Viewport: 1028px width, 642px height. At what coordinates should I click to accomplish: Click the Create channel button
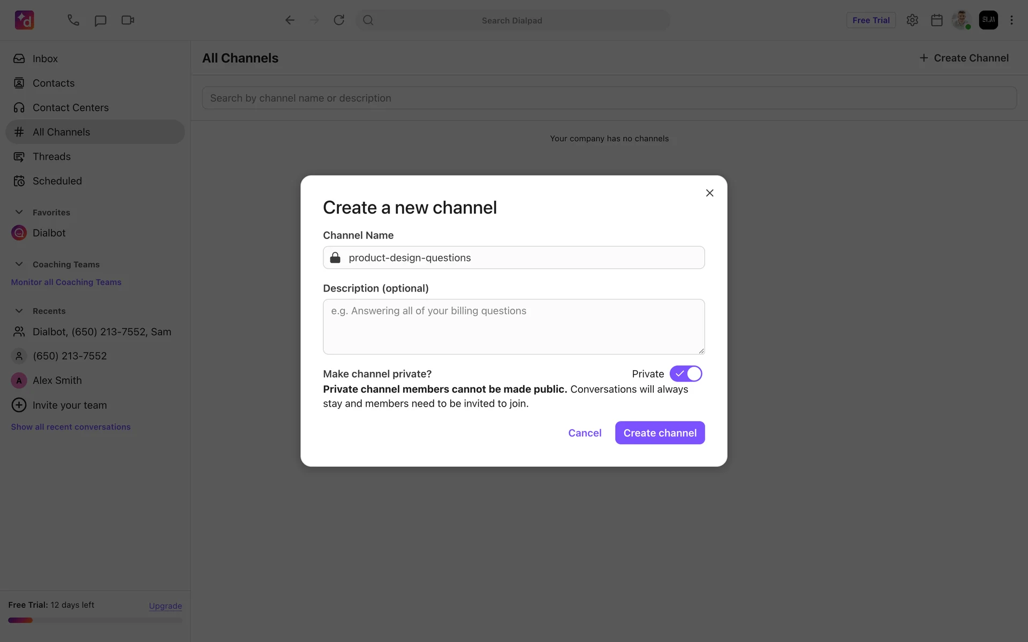click(660, 433)
